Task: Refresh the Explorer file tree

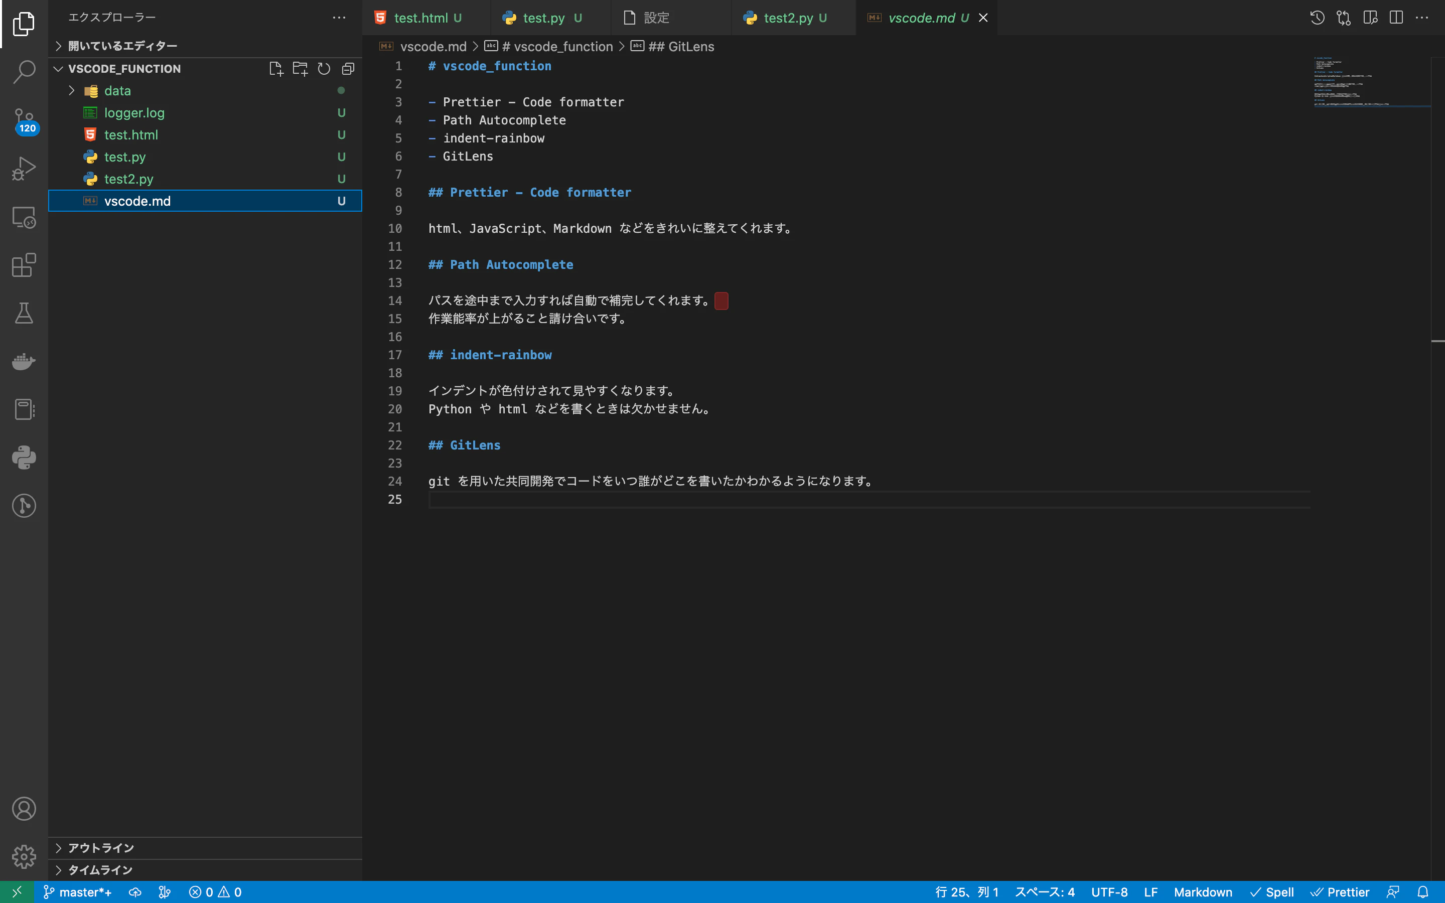Action: click(x=324, y=69)
